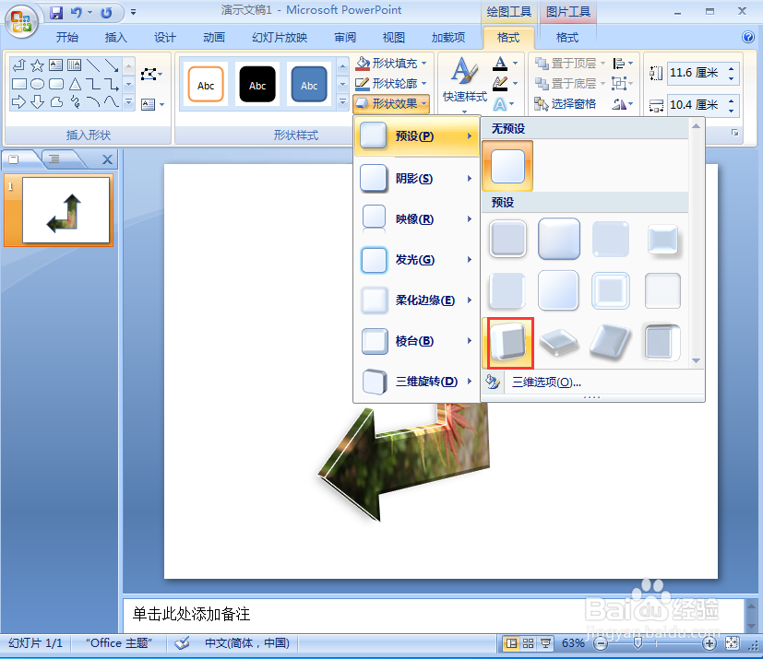Click the 形状效果 button

(x=392, y=103)
